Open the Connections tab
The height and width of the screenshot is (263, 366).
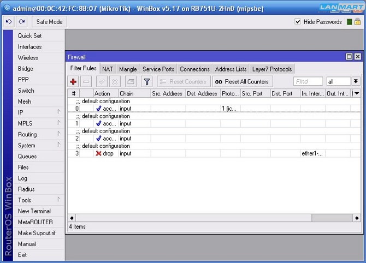pyautogui.click(x=195, y=69)
